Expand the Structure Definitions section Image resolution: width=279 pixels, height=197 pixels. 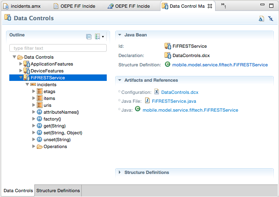(120, 172)
